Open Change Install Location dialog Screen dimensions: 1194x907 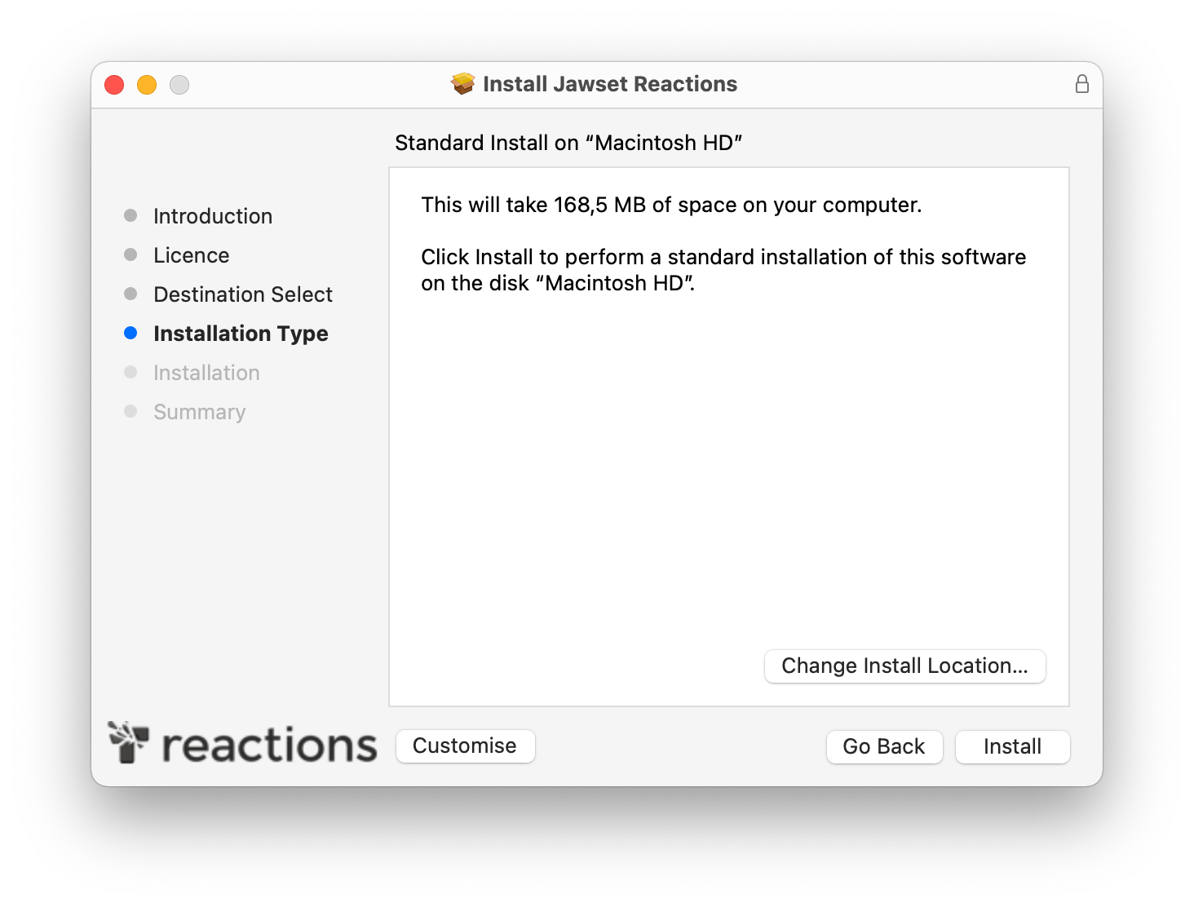(904, 666)
